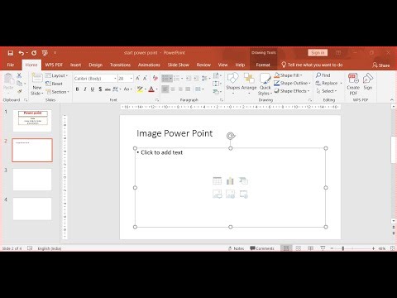Switch to Normal view in status bar
This screenshot has height=298, width=397.
point(286,248)
